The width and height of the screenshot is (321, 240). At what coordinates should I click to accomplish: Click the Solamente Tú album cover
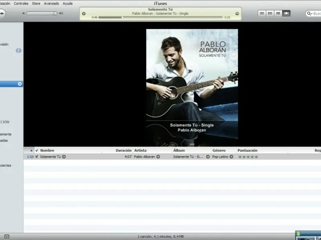tap(192, 75)
